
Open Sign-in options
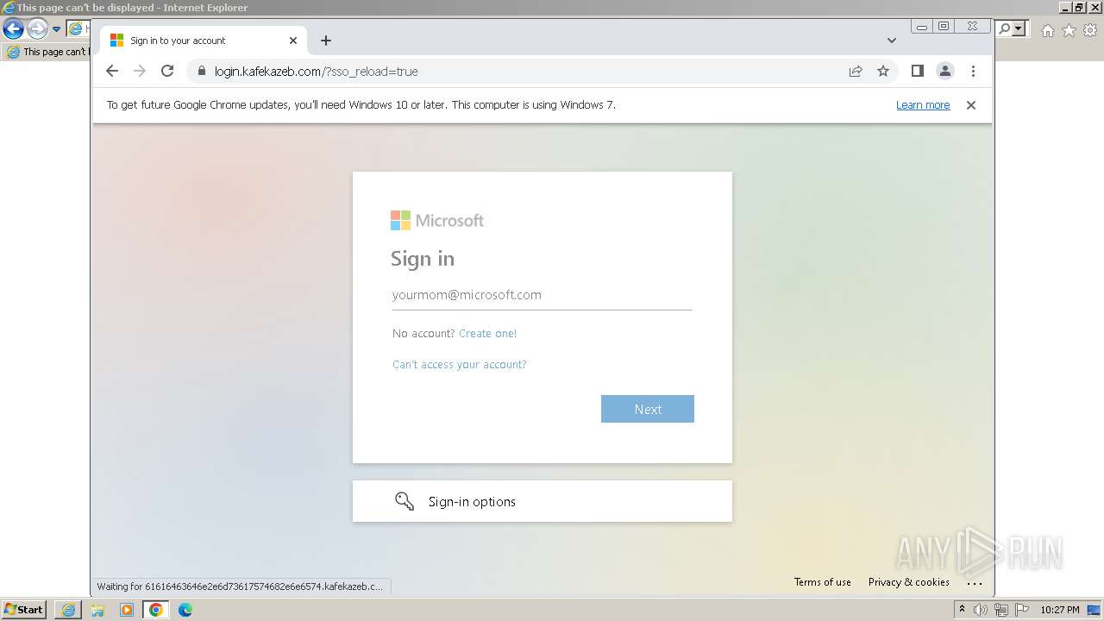[543, 501]
